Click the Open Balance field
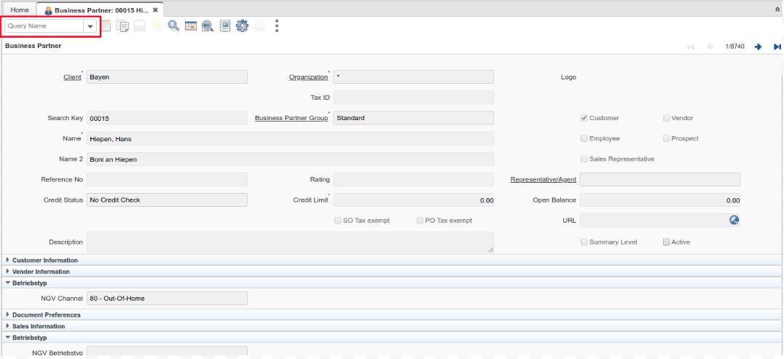 tap(660, 200)
